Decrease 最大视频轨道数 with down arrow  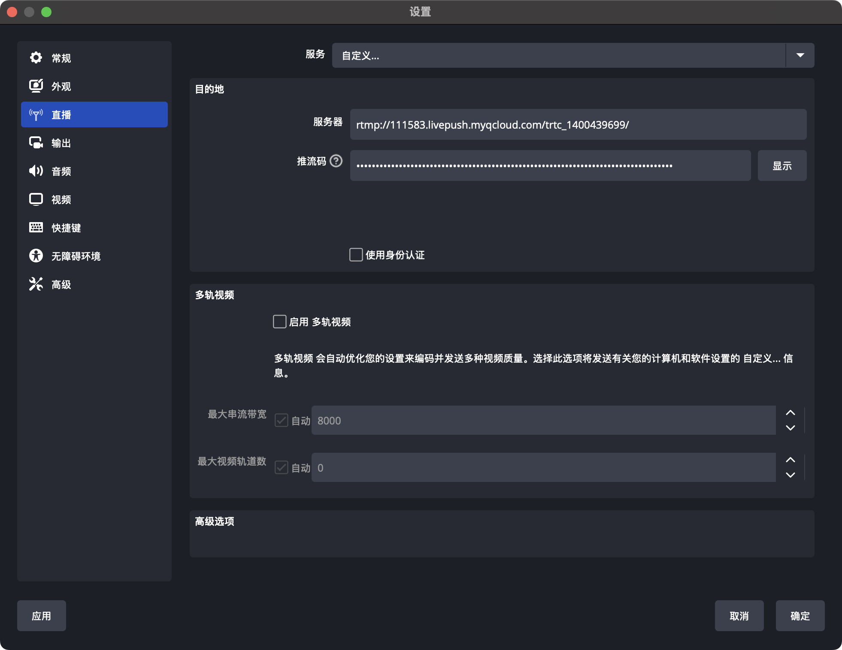tap(791, 475)
